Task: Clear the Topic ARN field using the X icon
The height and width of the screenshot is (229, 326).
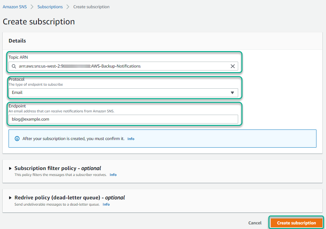Action: (x=233, y=66)
